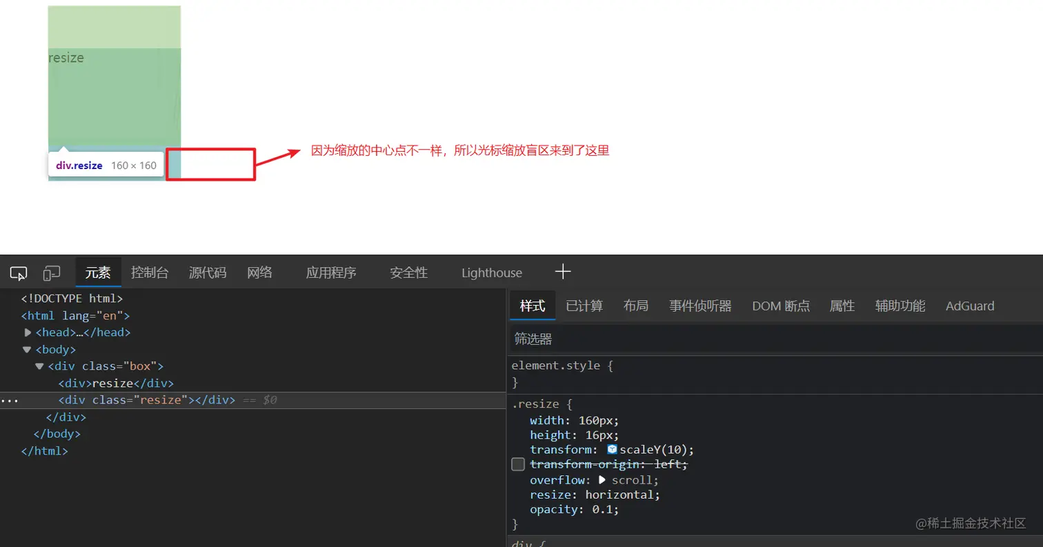Expand the head element node
Screen dimensions: 1043x547
click(27, 332)
